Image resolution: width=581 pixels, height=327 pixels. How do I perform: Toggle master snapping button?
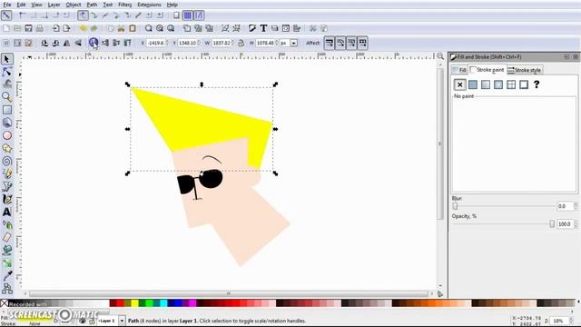[x=6, y=15]
